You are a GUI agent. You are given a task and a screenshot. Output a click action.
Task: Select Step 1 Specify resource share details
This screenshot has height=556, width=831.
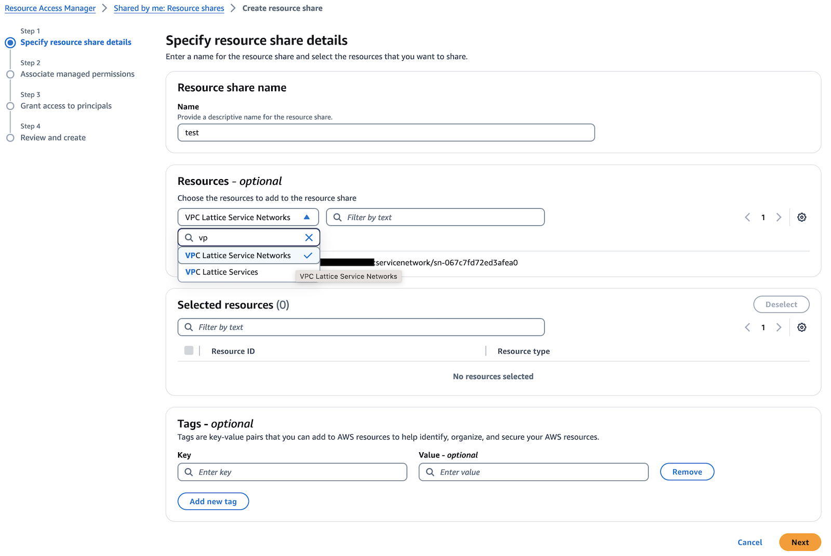point(76,43)
